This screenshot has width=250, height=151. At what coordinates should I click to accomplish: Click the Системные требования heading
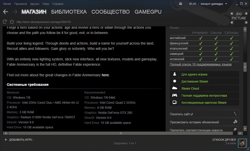click(27, 85)
